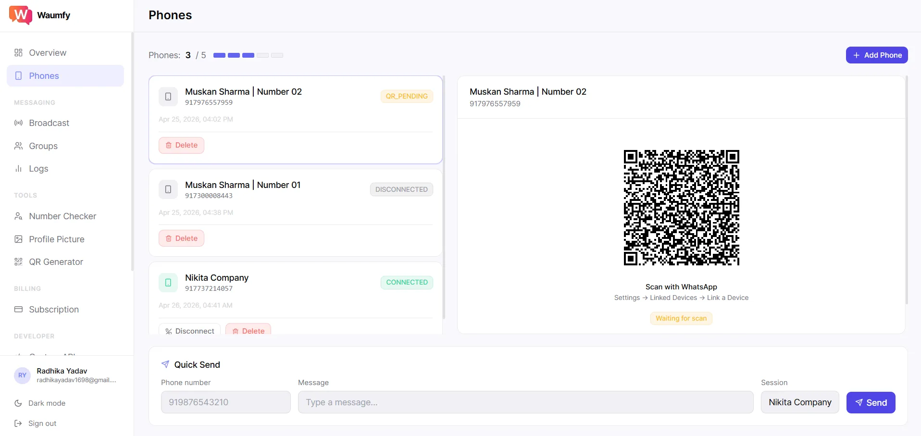Go to the Groups section

[x=43, y=146]
